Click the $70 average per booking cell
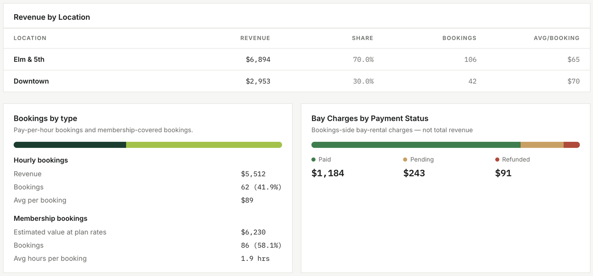Image resolution: width=593 pixels, height=276 pixels. 573,81
